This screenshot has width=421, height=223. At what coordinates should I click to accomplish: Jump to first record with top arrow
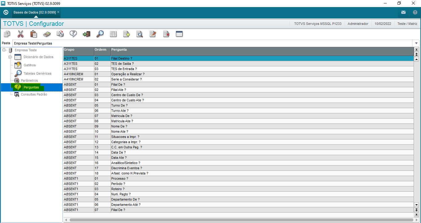pos(417,49)
